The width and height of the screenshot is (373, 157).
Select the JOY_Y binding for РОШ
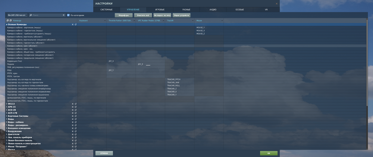click(121, 70)
